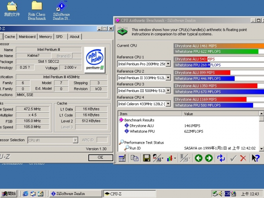Open the Reference CPU 1 dropdown
264x198 pixels.
(x=168, y=64)
